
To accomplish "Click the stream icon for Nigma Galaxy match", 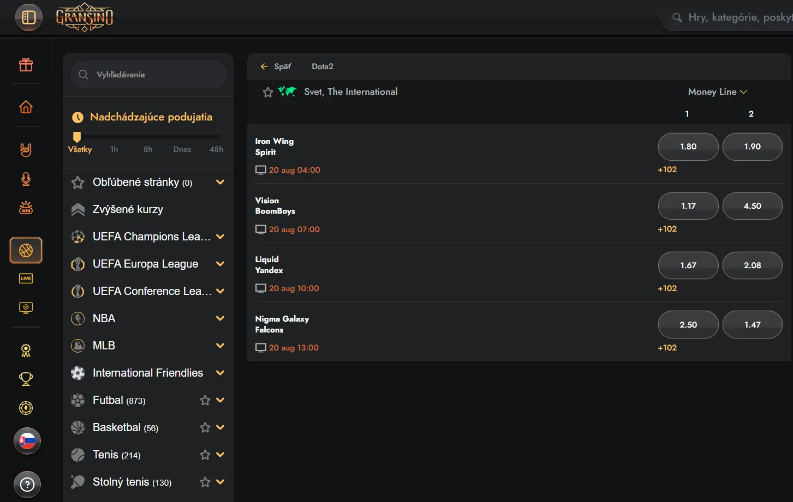I will (261, 348).
